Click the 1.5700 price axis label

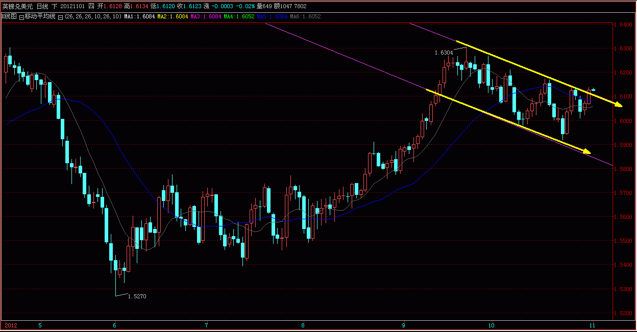(x=624, y=193)
